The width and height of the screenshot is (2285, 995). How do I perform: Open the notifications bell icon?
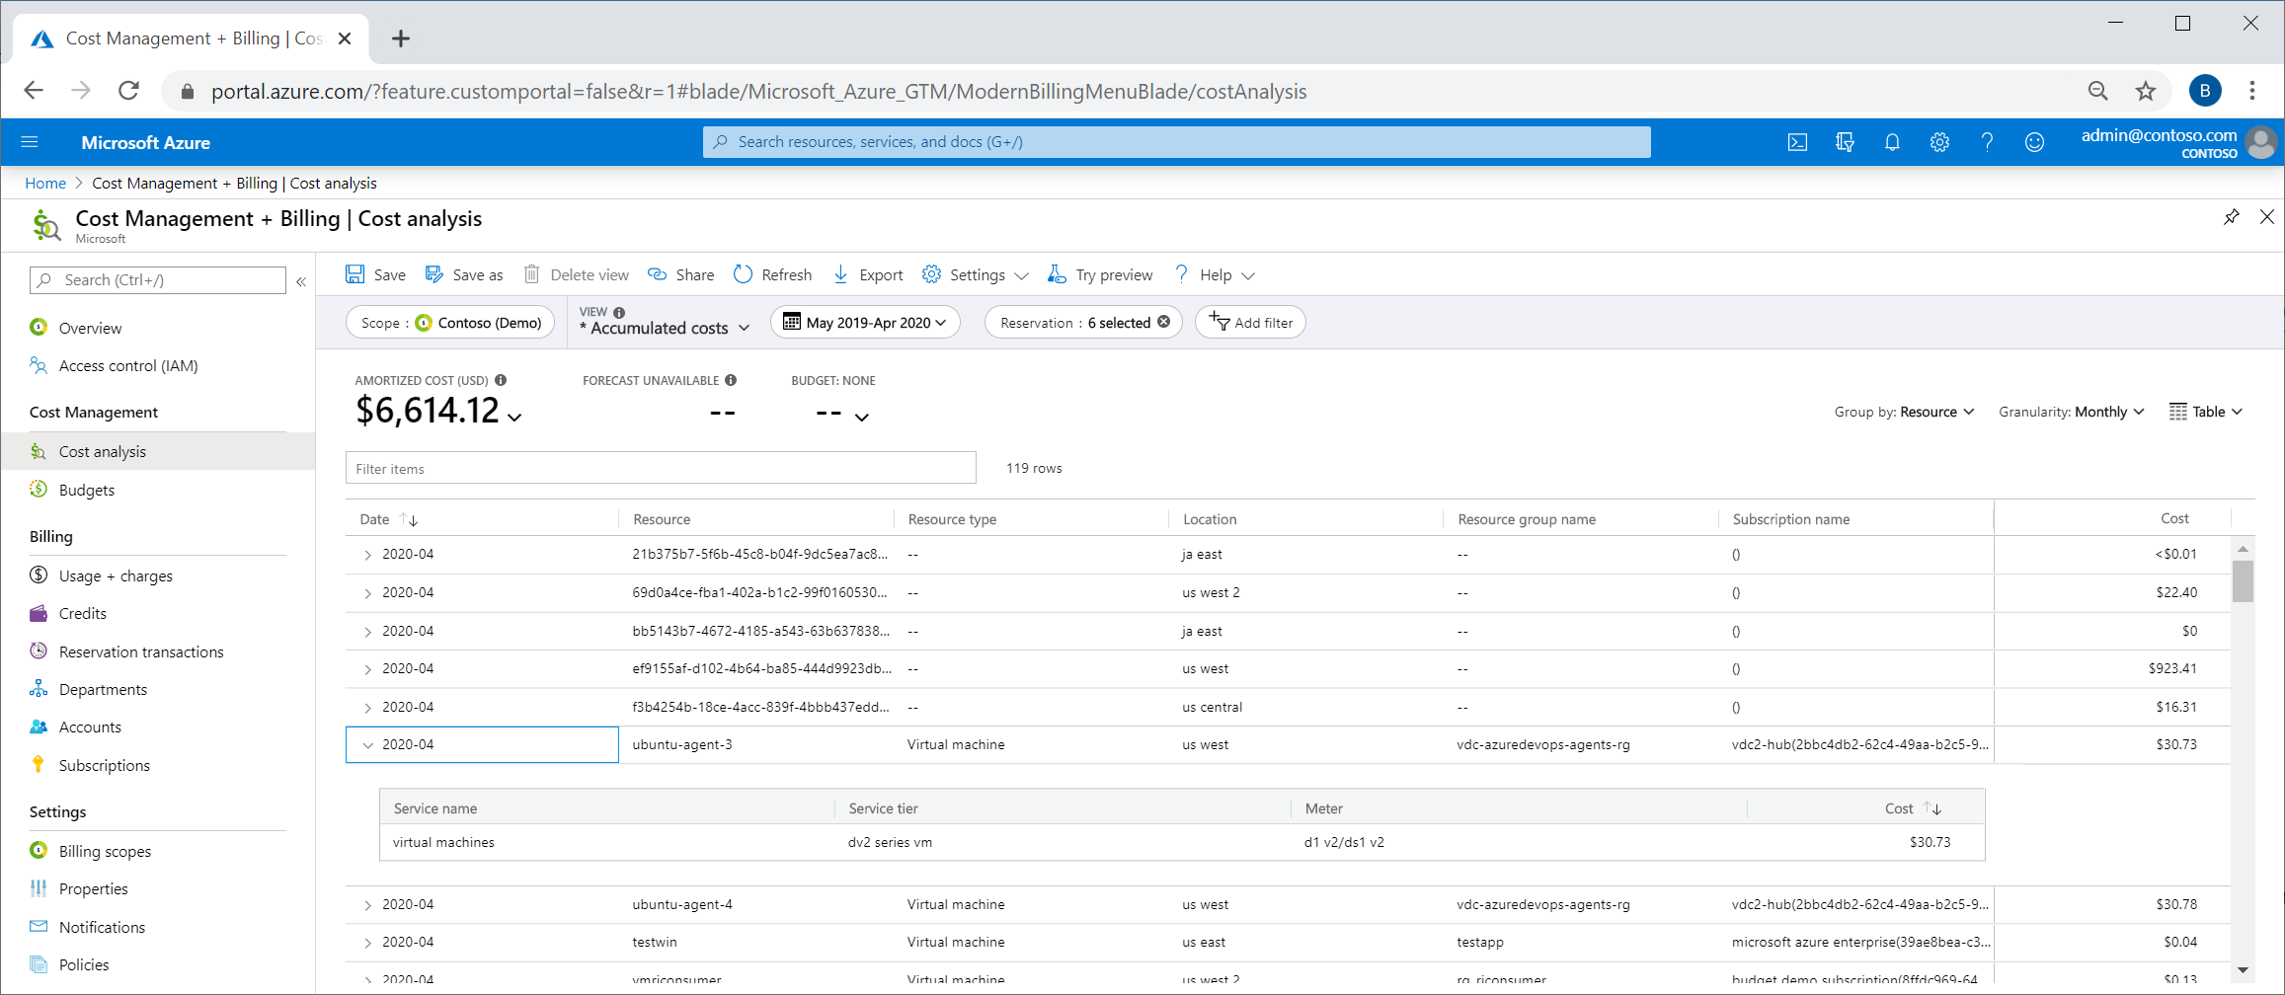tap(1892, 142)
